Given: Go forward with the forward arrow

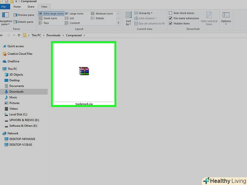Looking at the screenshot, I should [x=8, y=35].
